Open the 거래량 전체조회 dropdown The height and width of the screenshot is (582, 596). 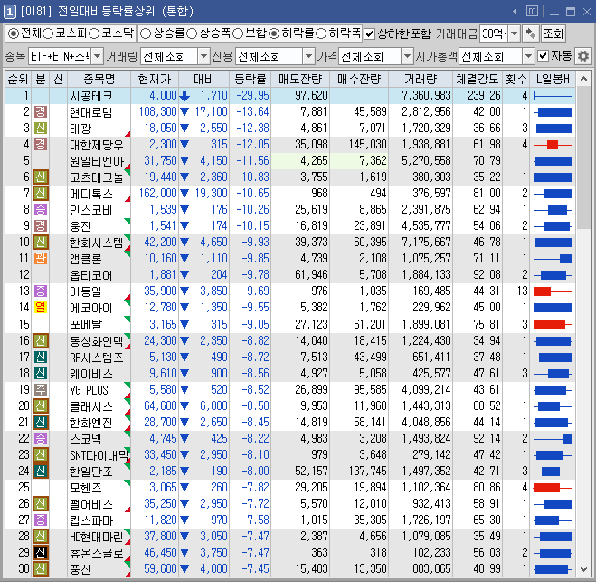pyautogui.click(x=204, y=56)
